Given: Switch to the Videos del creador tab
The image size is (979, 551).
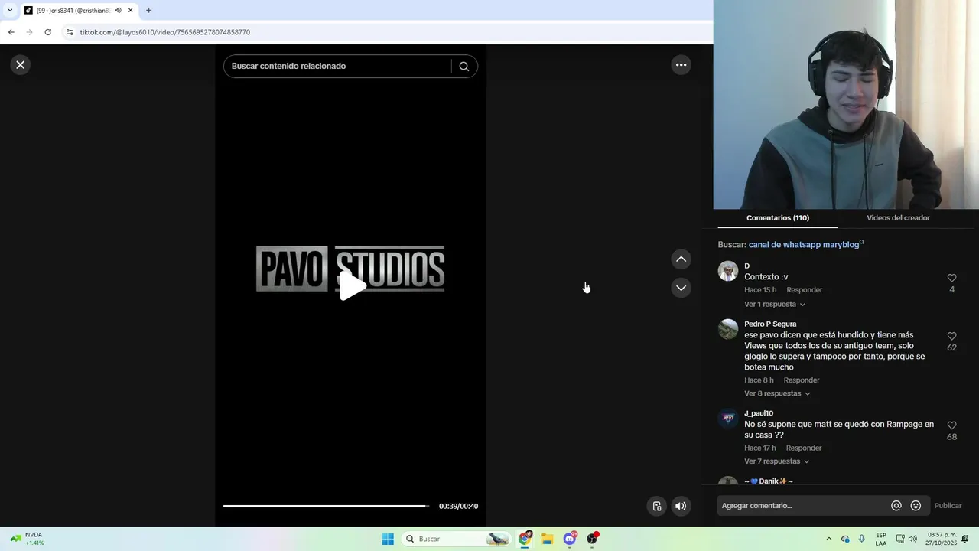Looking at the screenshot, I should pos(898,218).
